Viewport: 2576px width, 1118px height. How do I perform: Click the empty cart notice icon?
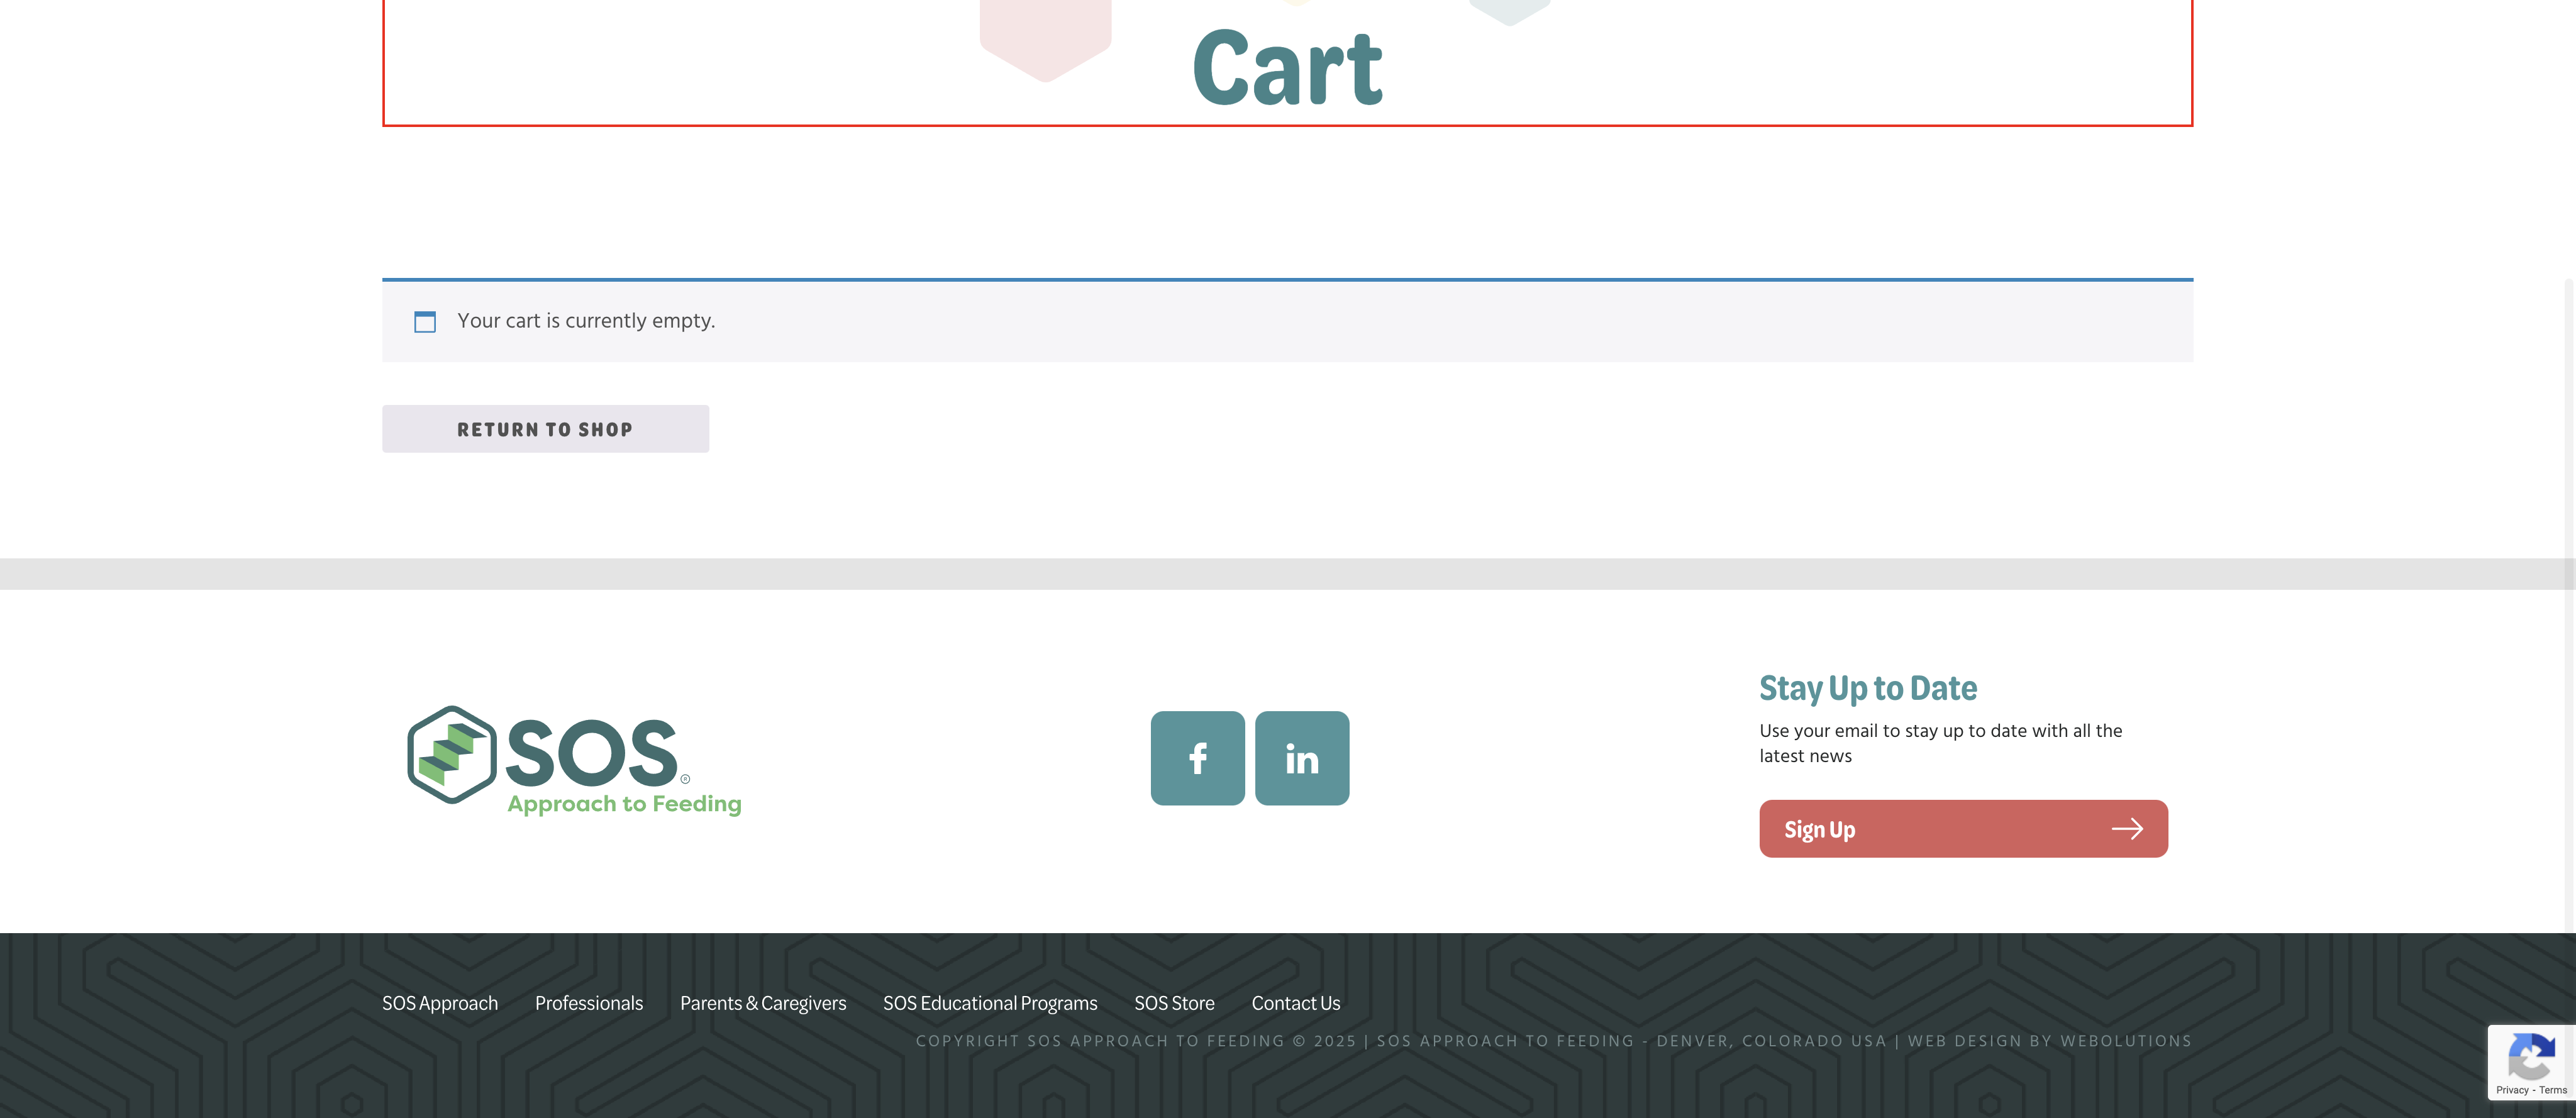(425, 321)
